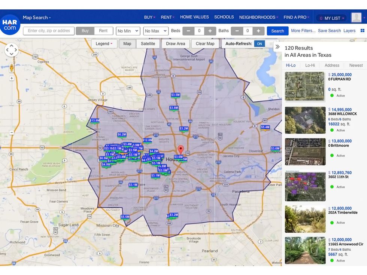Open the 0 FURMAN RD listing thumbnail
This screenshot has height=275, width=367.
pos(305,86)
